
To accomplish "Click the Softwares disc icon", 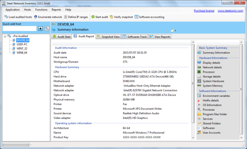I will click(x=199, y=128).
